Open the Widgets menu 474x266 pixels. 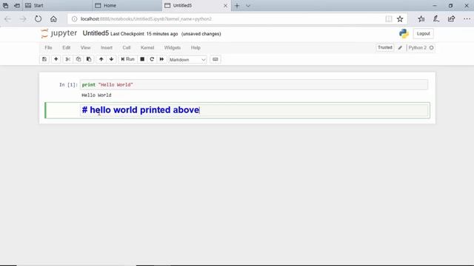pyautogui.click(x=173, y=47)
